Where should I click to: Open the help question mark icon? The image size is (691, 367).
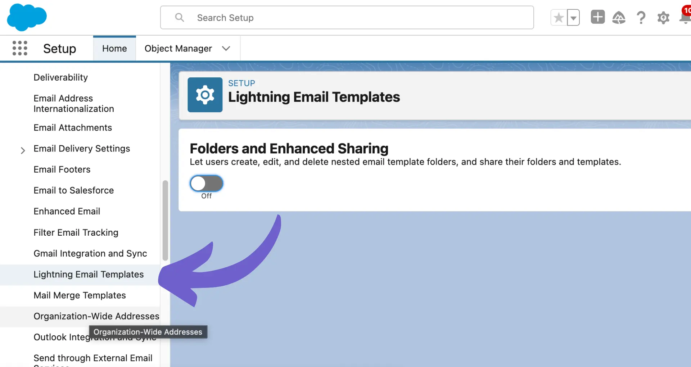pyautogui.click(x=641, y=17)
